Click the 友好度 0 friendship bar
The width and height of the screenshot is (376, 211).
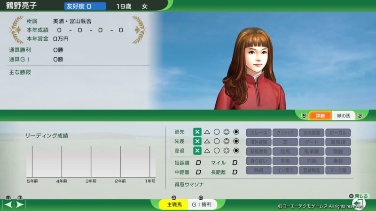(x=85, y=6)
